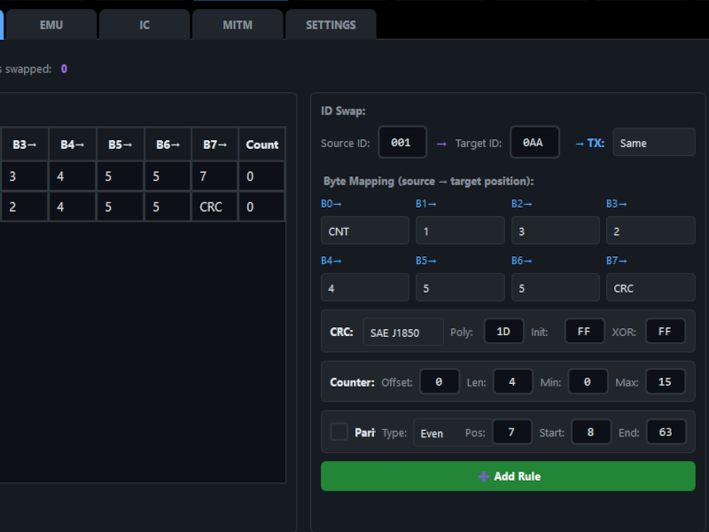The image size is (709, 532).
Task: Select the CRC cell in the table
Action: pos(214,207)
